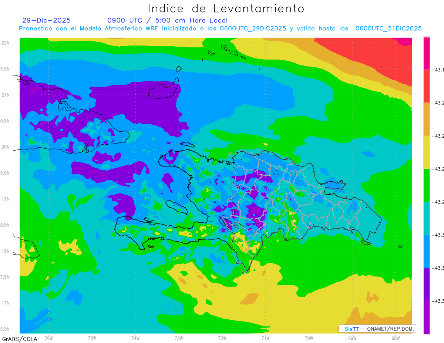Click the 'SisTT - ONAMET/REP.DOM.' label box
This screenshot has width=444, height=343.
377,329
